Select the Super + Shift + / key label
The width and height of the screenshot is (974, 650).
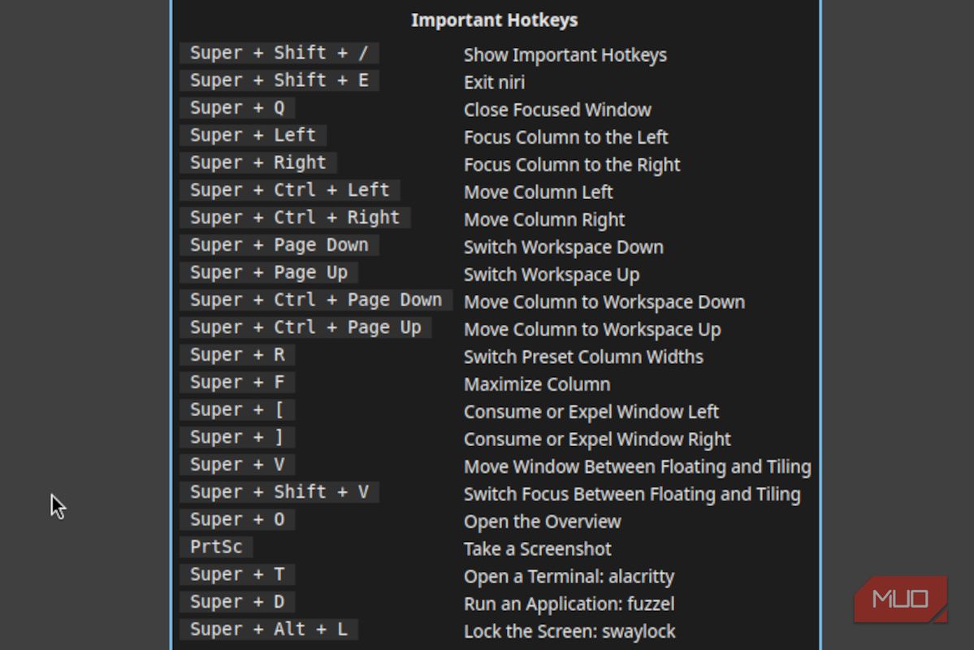[x=279, y=53]
